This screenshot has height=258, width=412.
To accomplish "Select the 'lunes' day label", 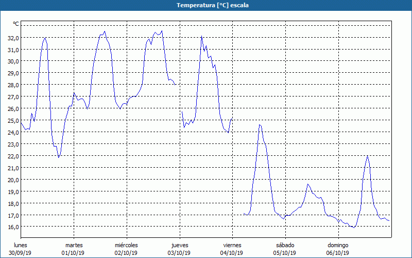I will [21, 245].
